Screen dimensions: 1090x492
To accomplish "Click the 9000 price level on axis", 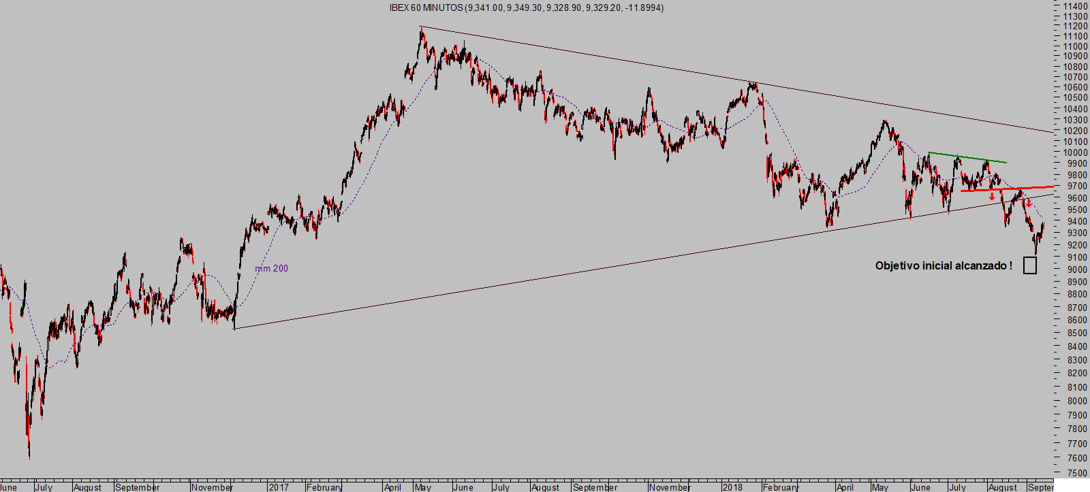I will [1074, 270].
